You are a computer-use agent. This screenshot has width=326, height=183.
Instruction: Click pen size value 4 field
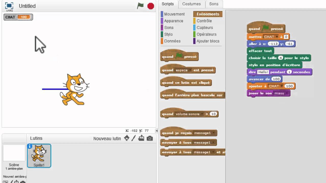pos(281,58)
